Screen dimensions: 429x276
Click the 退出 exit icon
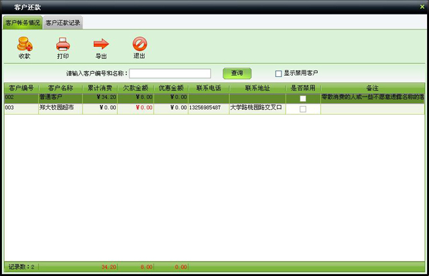click(139, 45)
